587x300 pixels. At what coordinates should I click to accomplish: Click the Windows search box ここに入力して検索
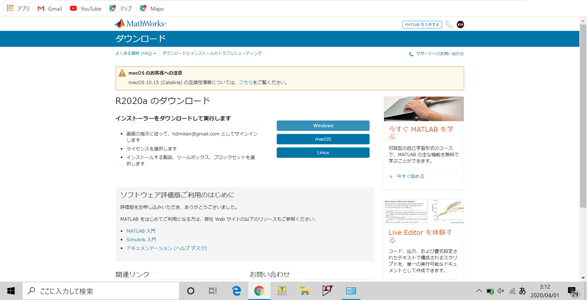(101, 291)
